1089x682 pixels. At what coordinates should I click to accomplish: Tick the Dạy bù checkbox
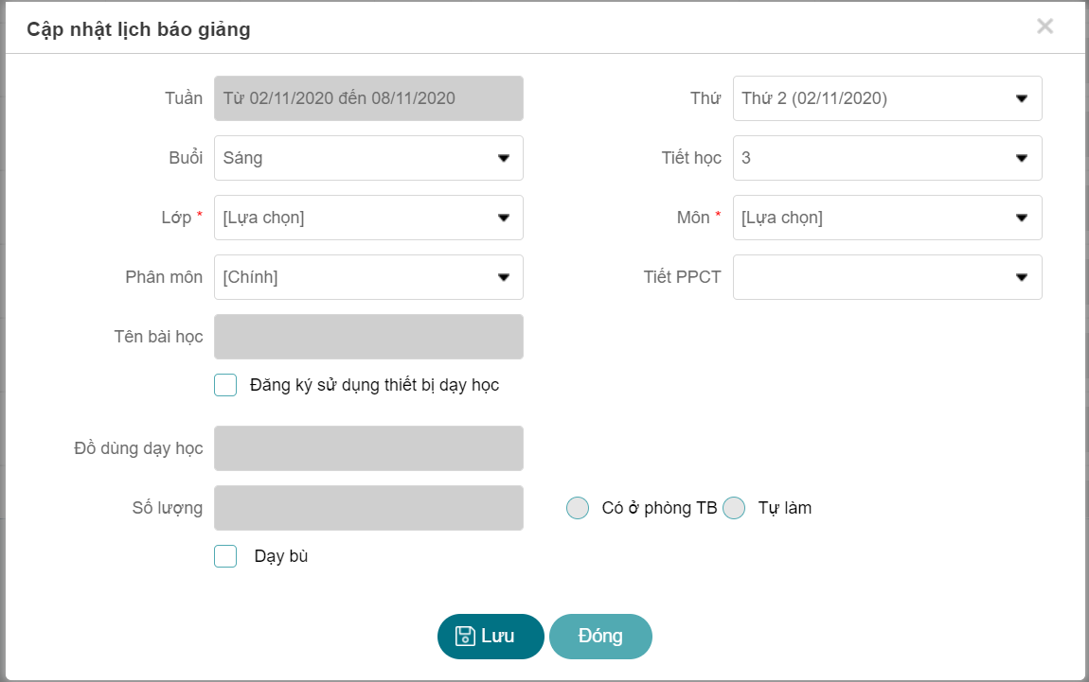tap(225, 556)
